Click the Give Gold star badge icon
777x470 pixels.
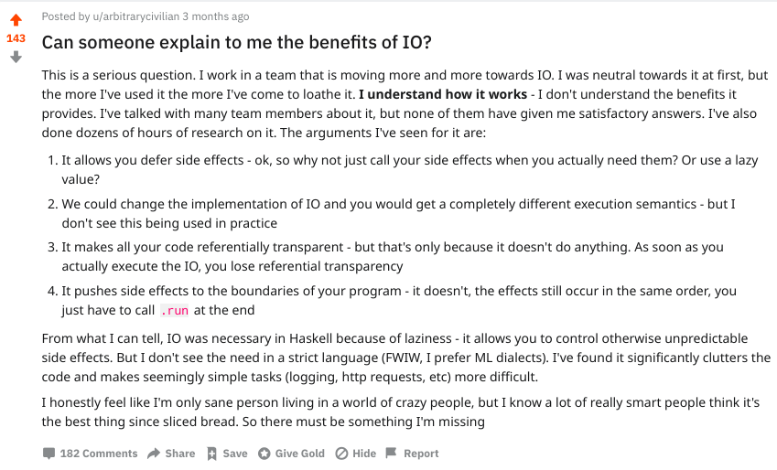pyautogui.click(x=264, y=454)
